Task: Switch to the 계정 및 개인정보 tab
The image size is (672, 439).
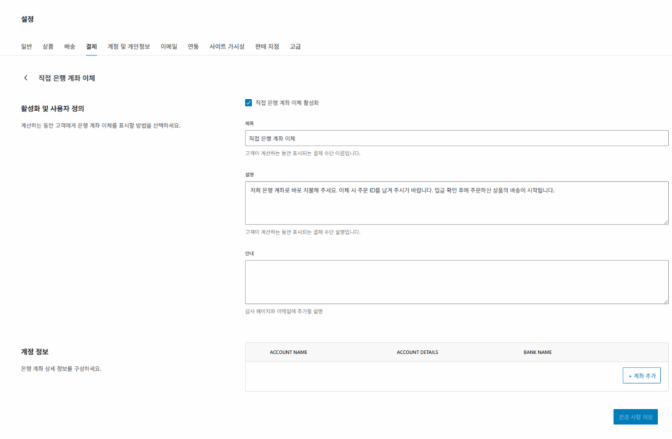Action: pyautogui.click(x=129, y=47)
